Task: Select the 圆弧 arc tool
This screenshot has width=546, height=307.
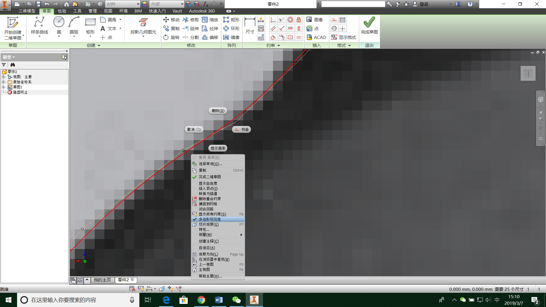Action: tap(74, 26)
